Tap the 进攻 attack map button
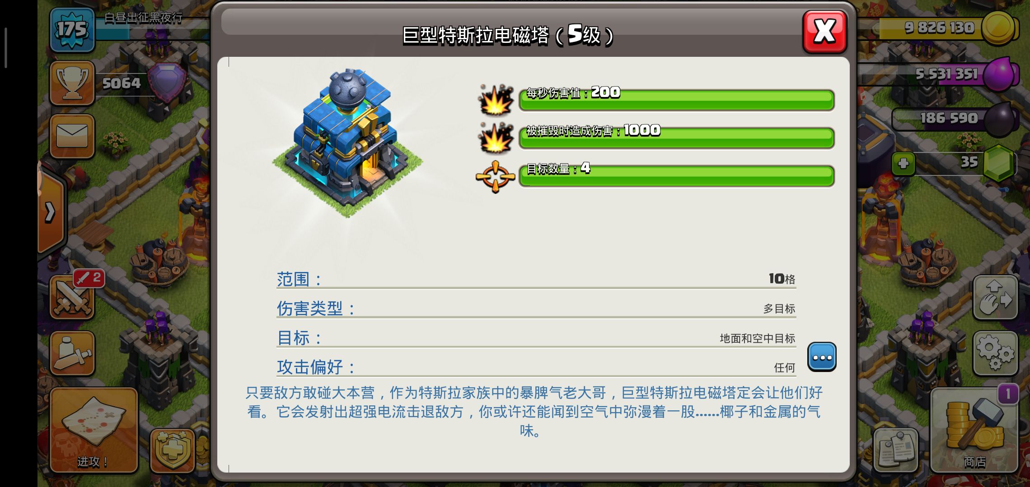 tap(93, 430)
